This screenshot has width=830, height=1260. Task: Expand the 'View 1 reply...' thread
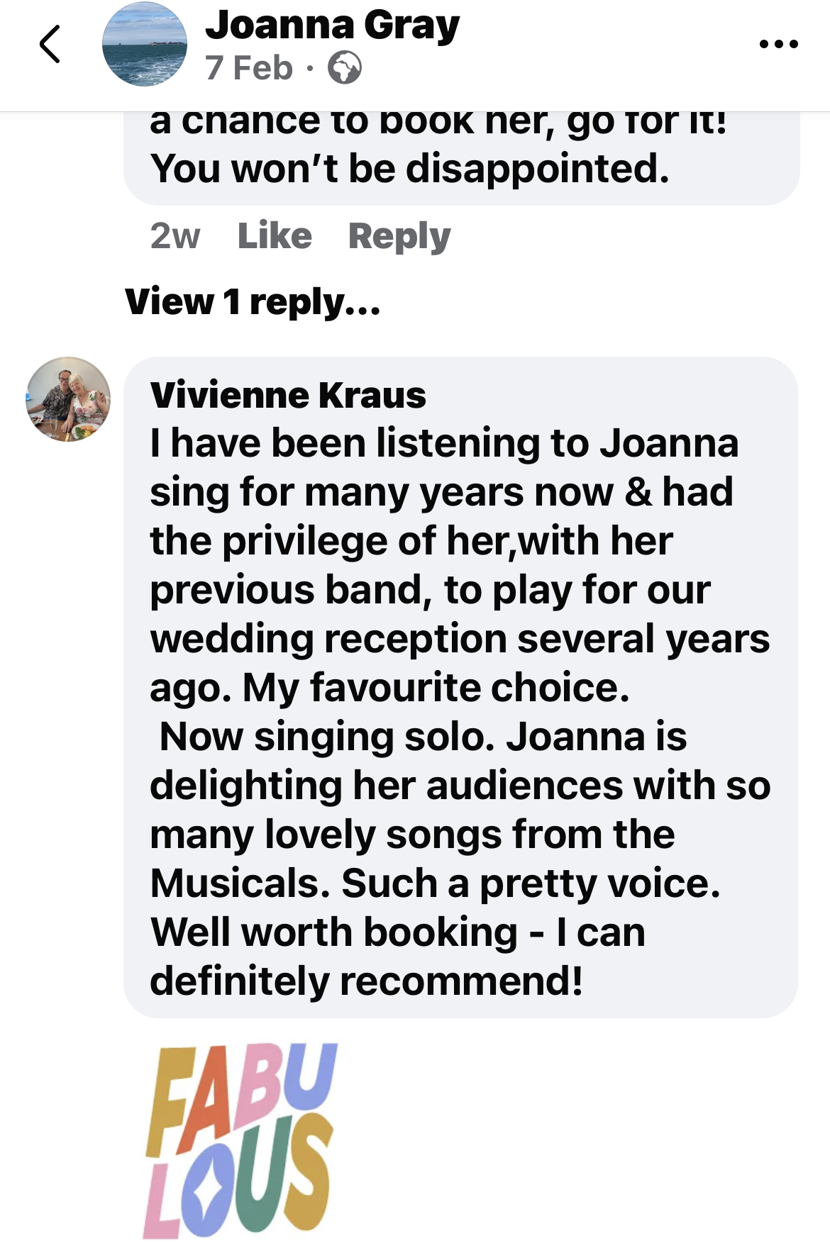pos(253,301)
